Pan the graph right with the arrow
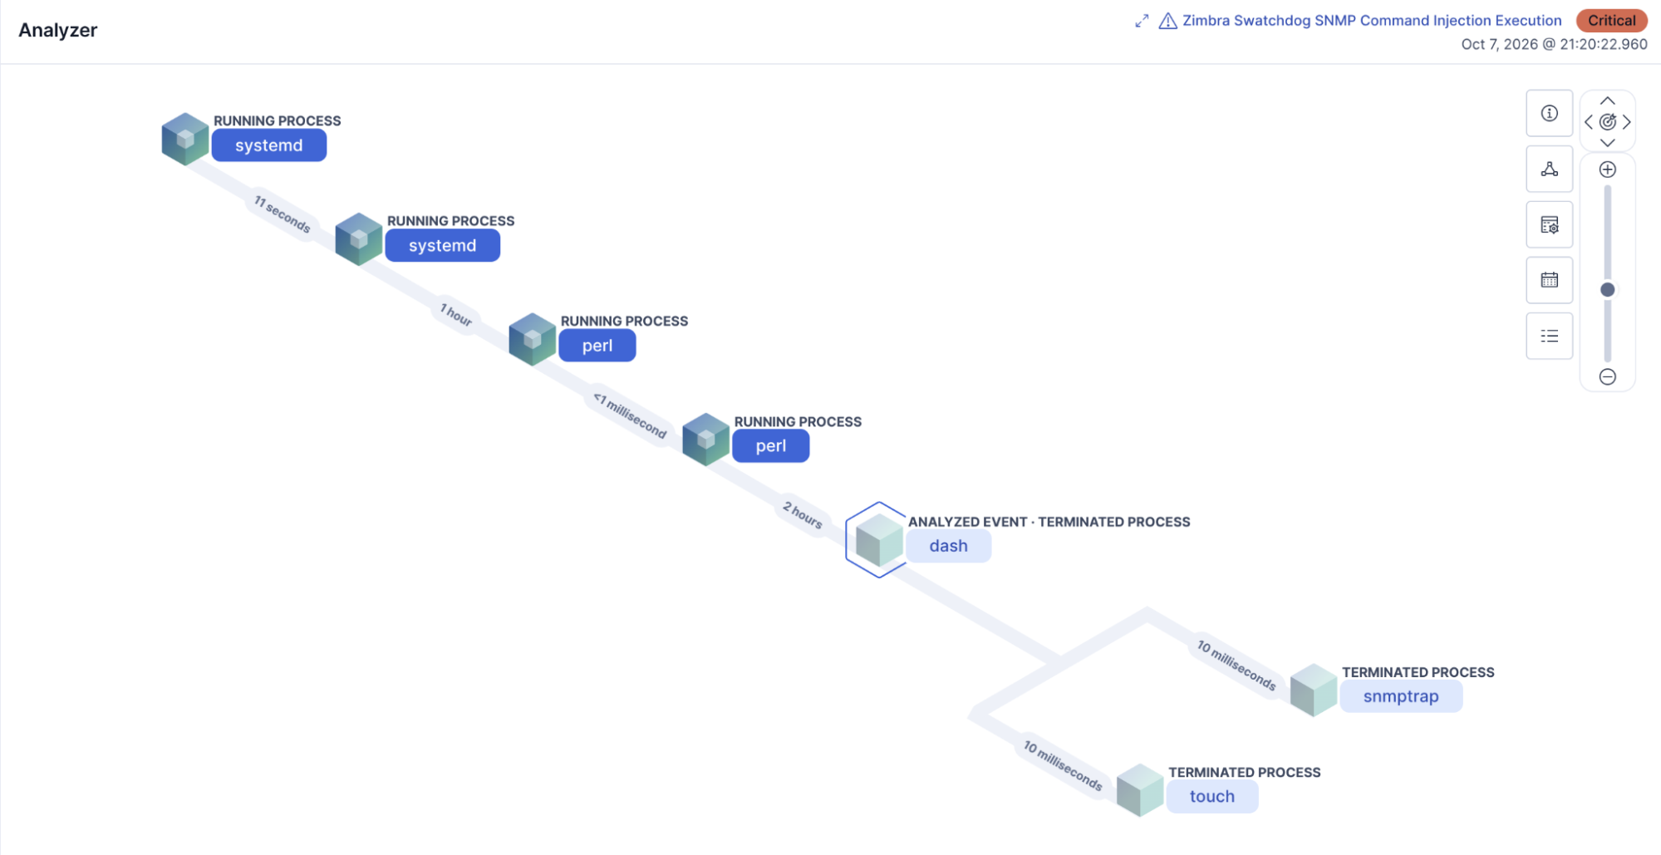This screenshot has width=1661, height=855. [1627, 122]
